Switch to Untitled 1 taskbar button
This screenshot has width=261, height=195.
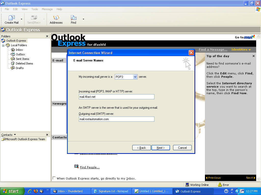pos(152,191)
